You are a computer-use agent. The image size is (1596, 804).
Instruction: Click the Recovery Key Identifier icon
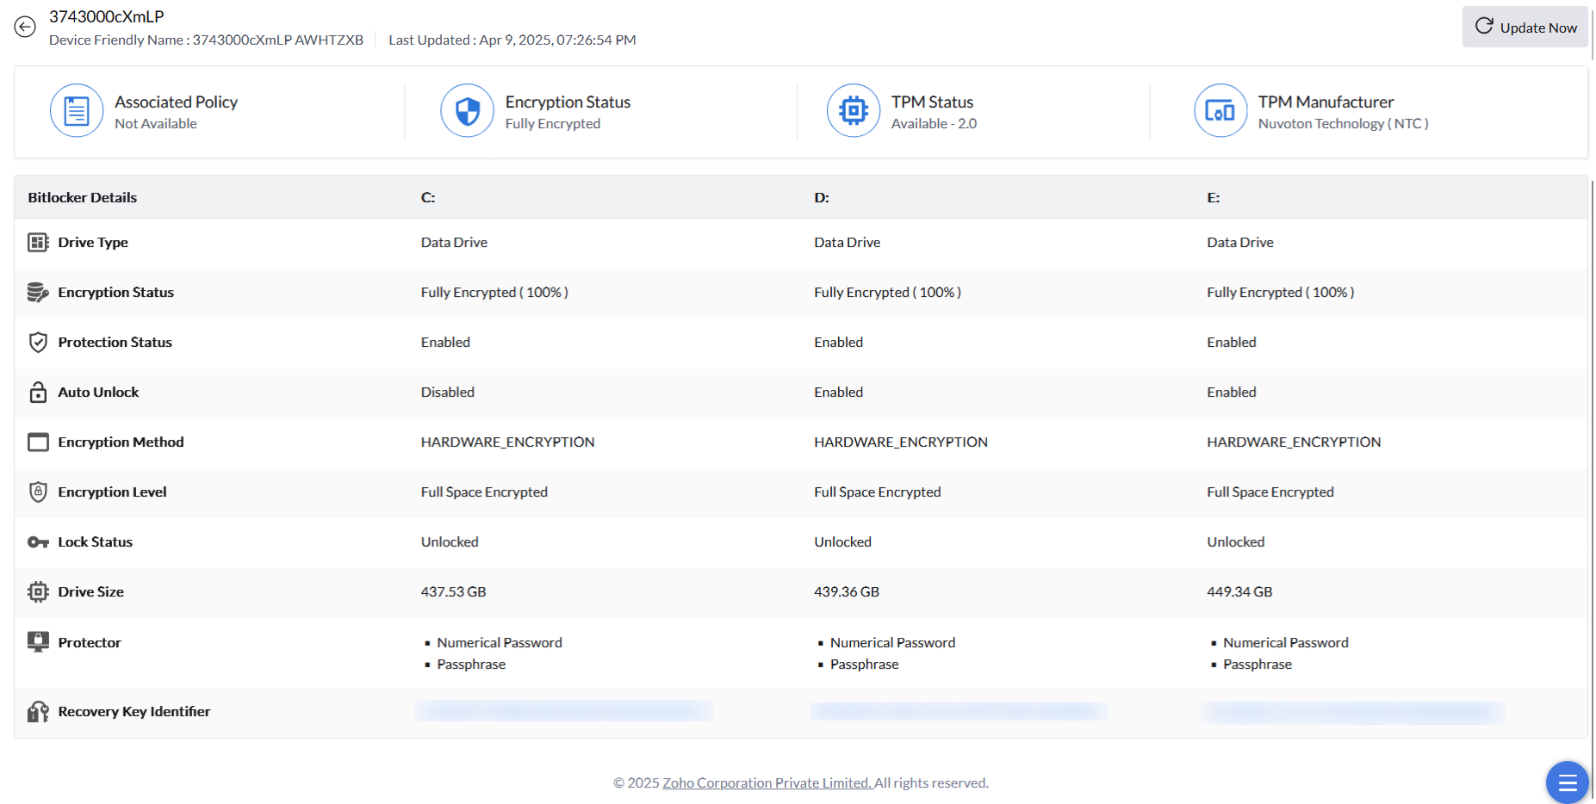pos(38,712)
